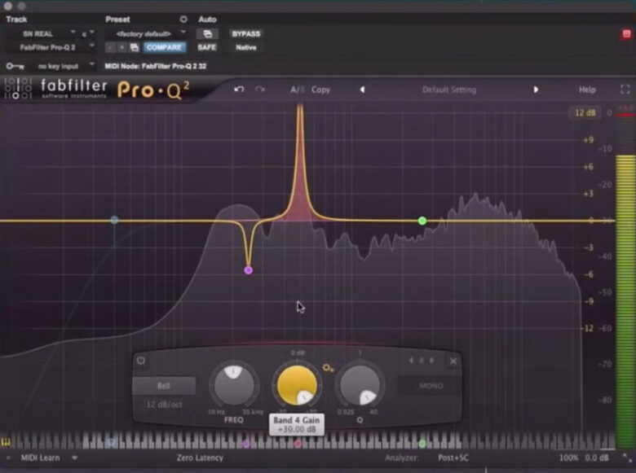Click the Auto header label

pyautogui.click(x=207, y=19)
